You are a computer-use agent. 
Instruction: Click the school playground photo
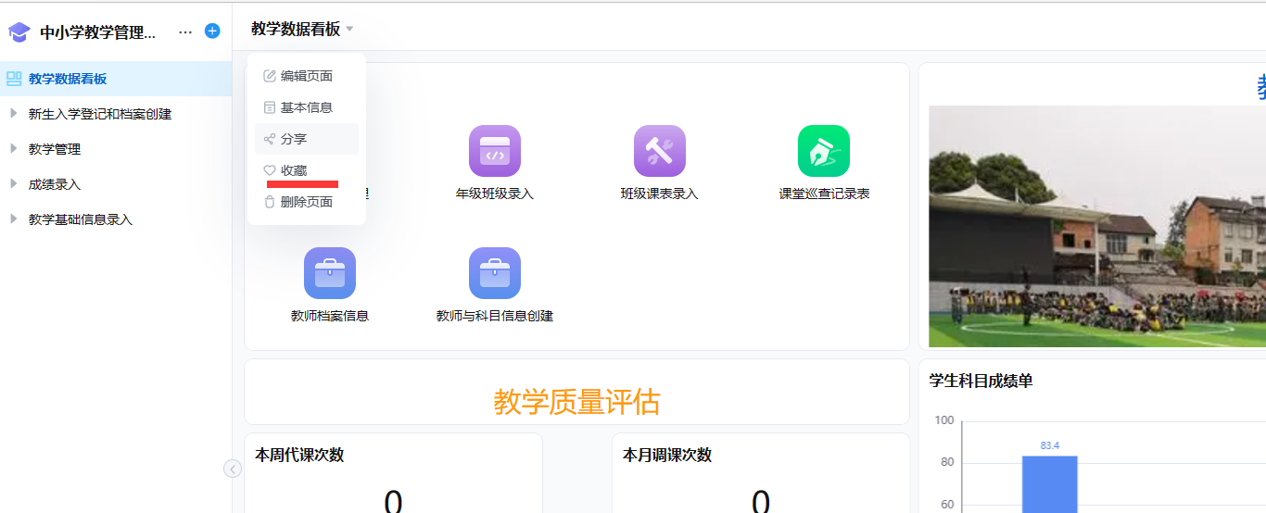pyautogui.click(x=1097, y=226)
